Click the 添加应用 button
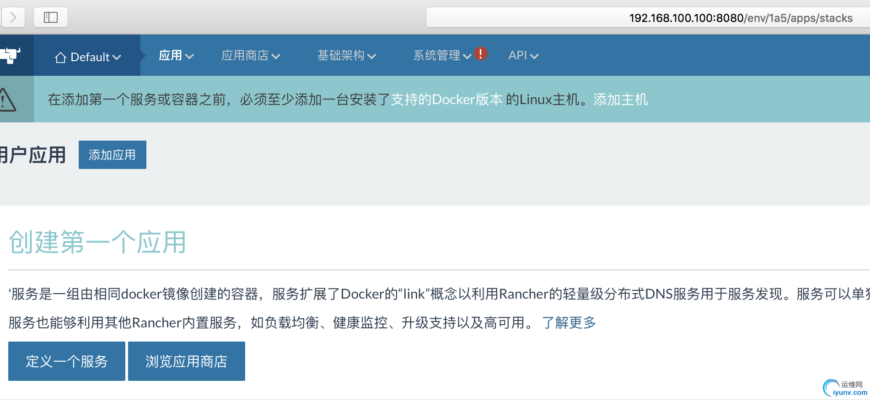The width and height of the screenshot is (870, 400). [x=113, y=155]
